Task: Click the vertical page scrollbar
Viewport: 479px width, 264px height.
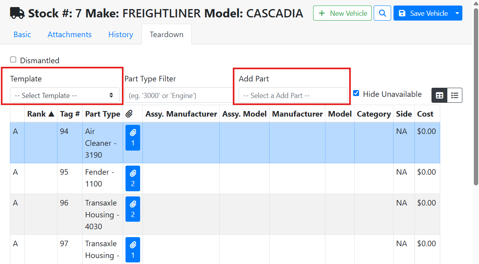Action: [475, 99]
